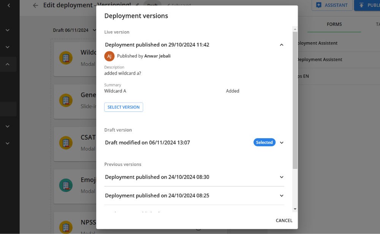380x234 pixels.
Task: Click the Select Version button
Action: (x=123, y=107)
